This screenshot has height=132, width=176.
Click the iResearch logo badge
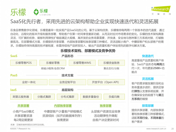click(x=161, y=9)
